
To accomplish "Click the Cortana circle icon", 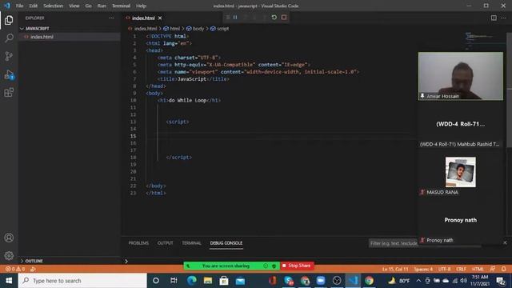I will click(x=156, y=281).
